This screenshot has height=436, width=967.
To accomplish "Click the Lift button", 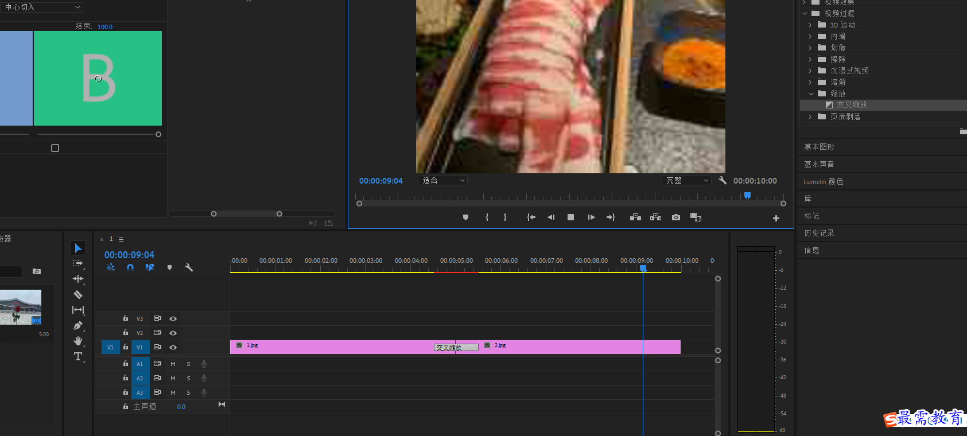I will click(x=635, y=217).
